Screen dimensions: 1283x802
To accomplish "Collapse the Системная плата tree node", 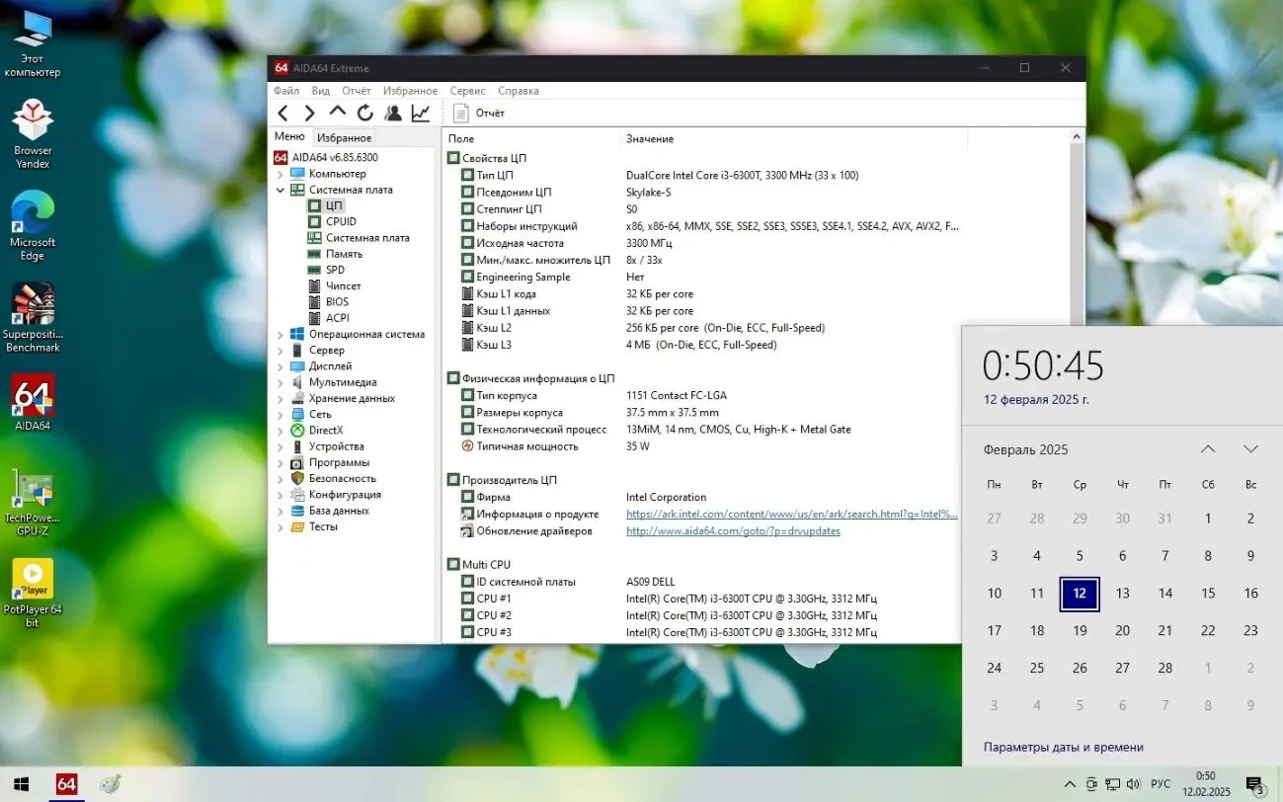I will tap(281, 190).
